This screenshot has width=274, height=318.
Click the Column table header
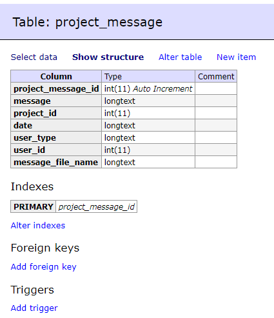pyautogui.click(x=56, y=76)
